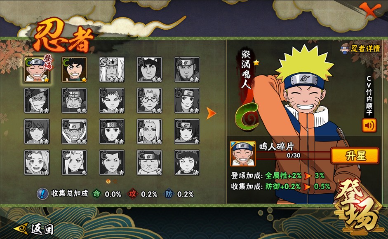388x239 pixels.
Task: Select the Hinata portrait in the bottom row
Action: 187,162
